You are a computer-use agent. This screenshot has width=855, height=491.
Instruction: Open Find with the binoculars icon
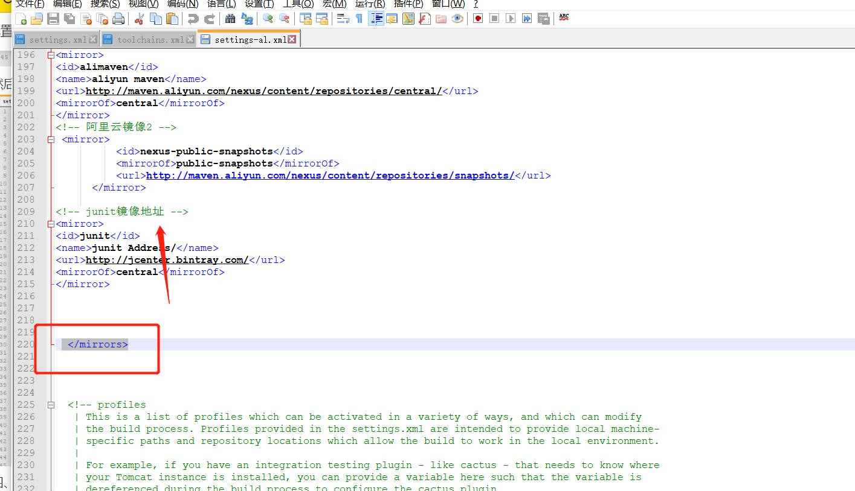click(x=230, y=19)
